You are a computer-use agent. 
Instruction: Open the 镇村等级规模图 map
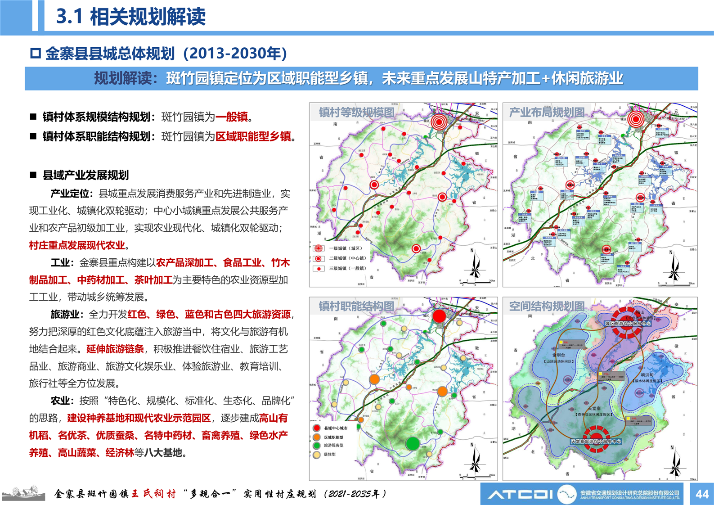click(403, 194)
